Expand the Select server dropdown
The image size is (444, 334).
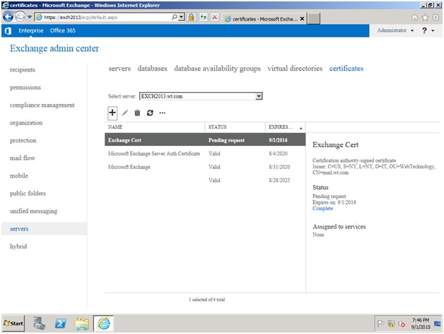click(x=258, y=96)
